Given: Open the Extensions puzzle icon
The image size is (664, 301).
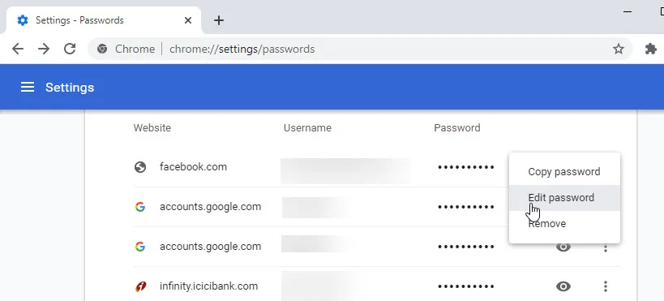Looking at the screenshot, I should (650, 49).
